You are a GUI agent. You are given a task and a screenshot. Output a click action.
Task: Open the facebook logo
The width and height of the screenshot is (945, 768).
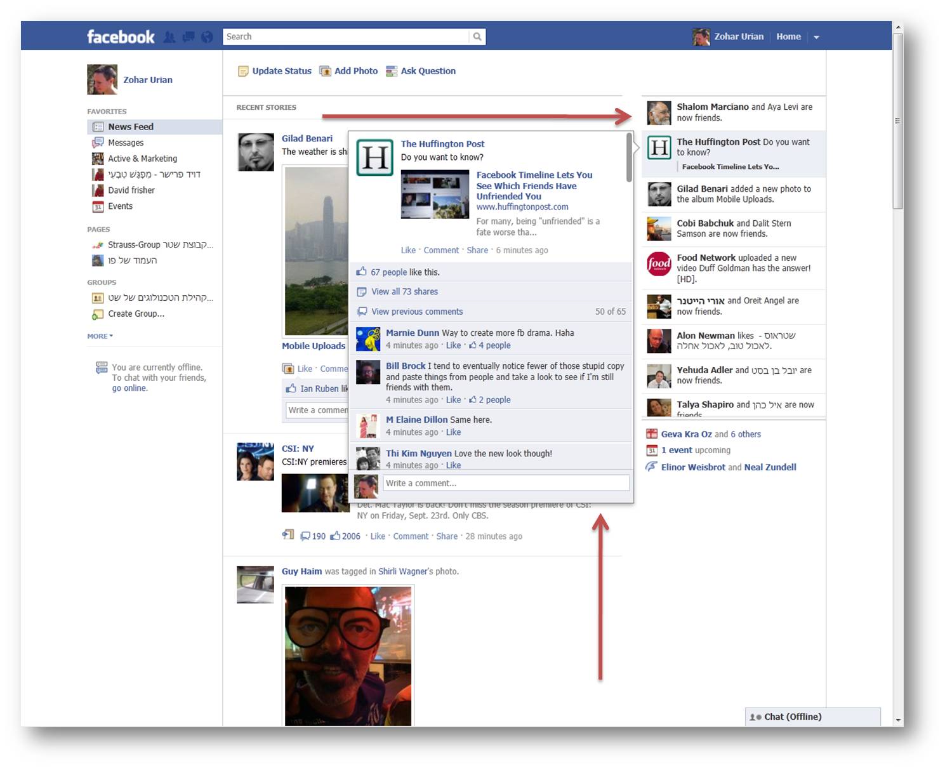point(121,37)
